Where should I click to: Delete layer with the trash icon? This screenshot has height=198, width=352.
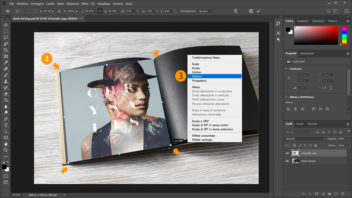click(342, 194)
